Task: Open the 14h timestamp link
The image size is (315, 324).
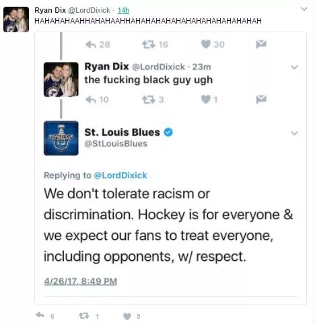Action: (x=123, y=10)
